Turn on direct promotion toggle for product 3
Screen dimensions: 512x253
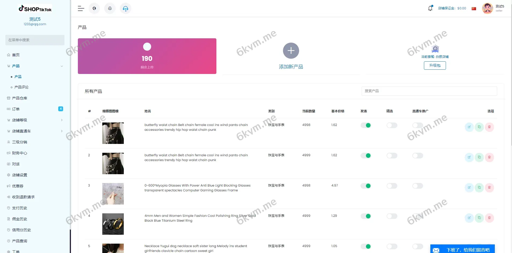[x=417, y=186]
